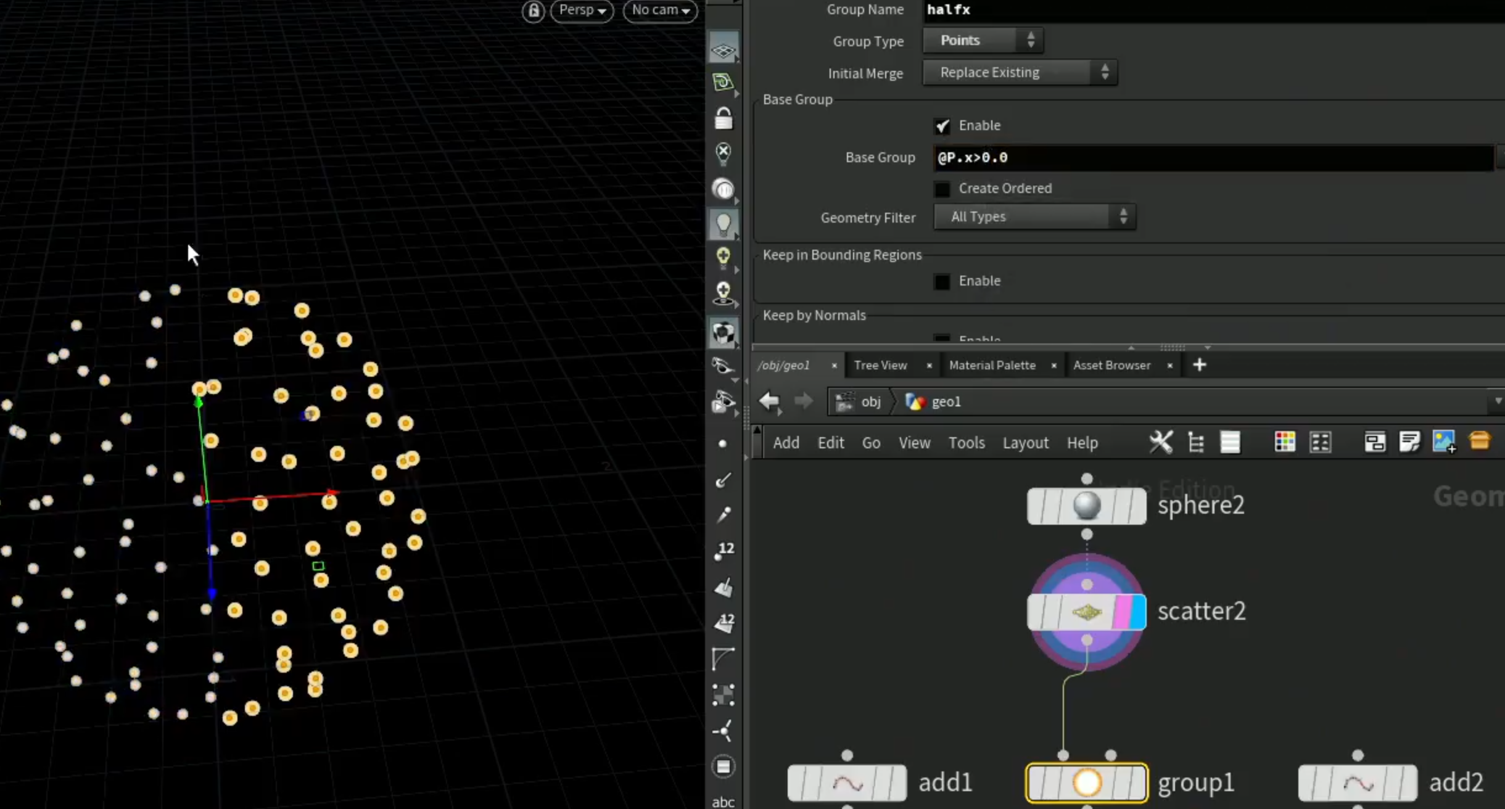Viewport: 1505px width, 809px height.
Task: Go back with the left arrow icon
Action: [770, 401]
